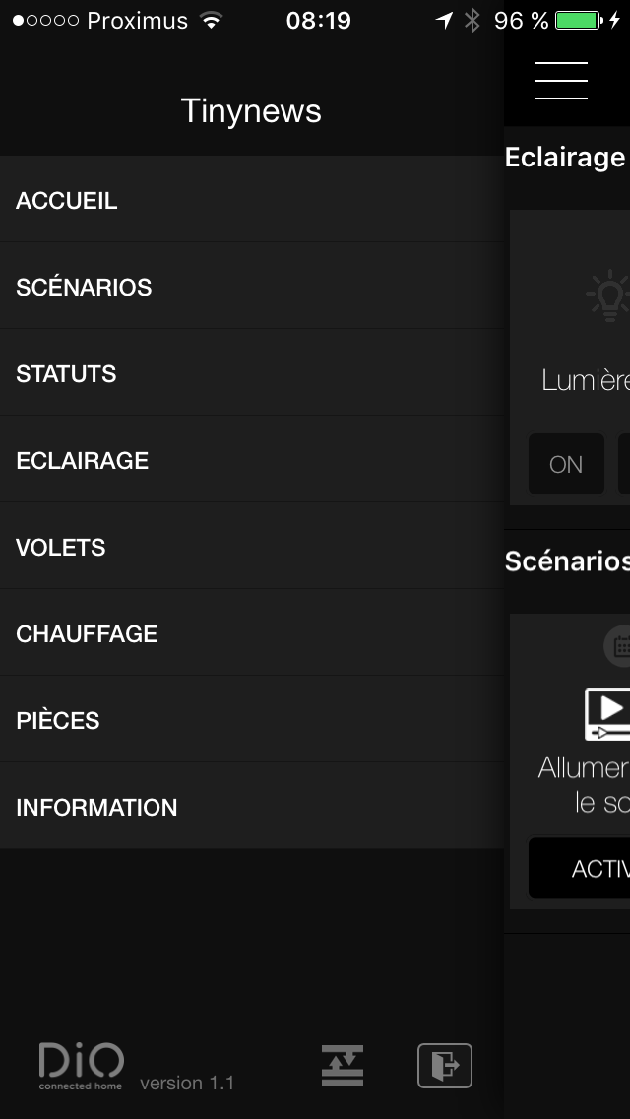Select STATUTS from the side menu
630x1119 pixels.
coord(251,373)
